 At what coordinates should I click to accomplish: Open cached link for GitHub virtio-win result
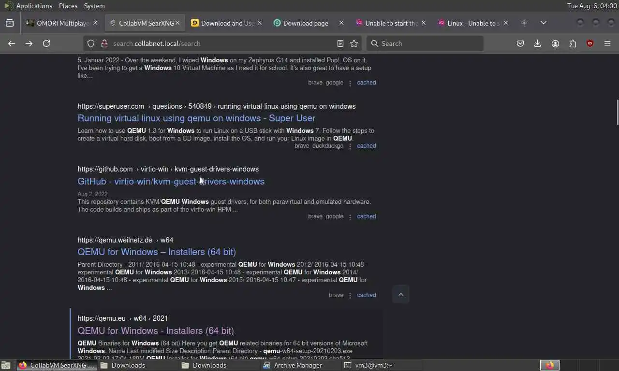[x=367, y=216]
